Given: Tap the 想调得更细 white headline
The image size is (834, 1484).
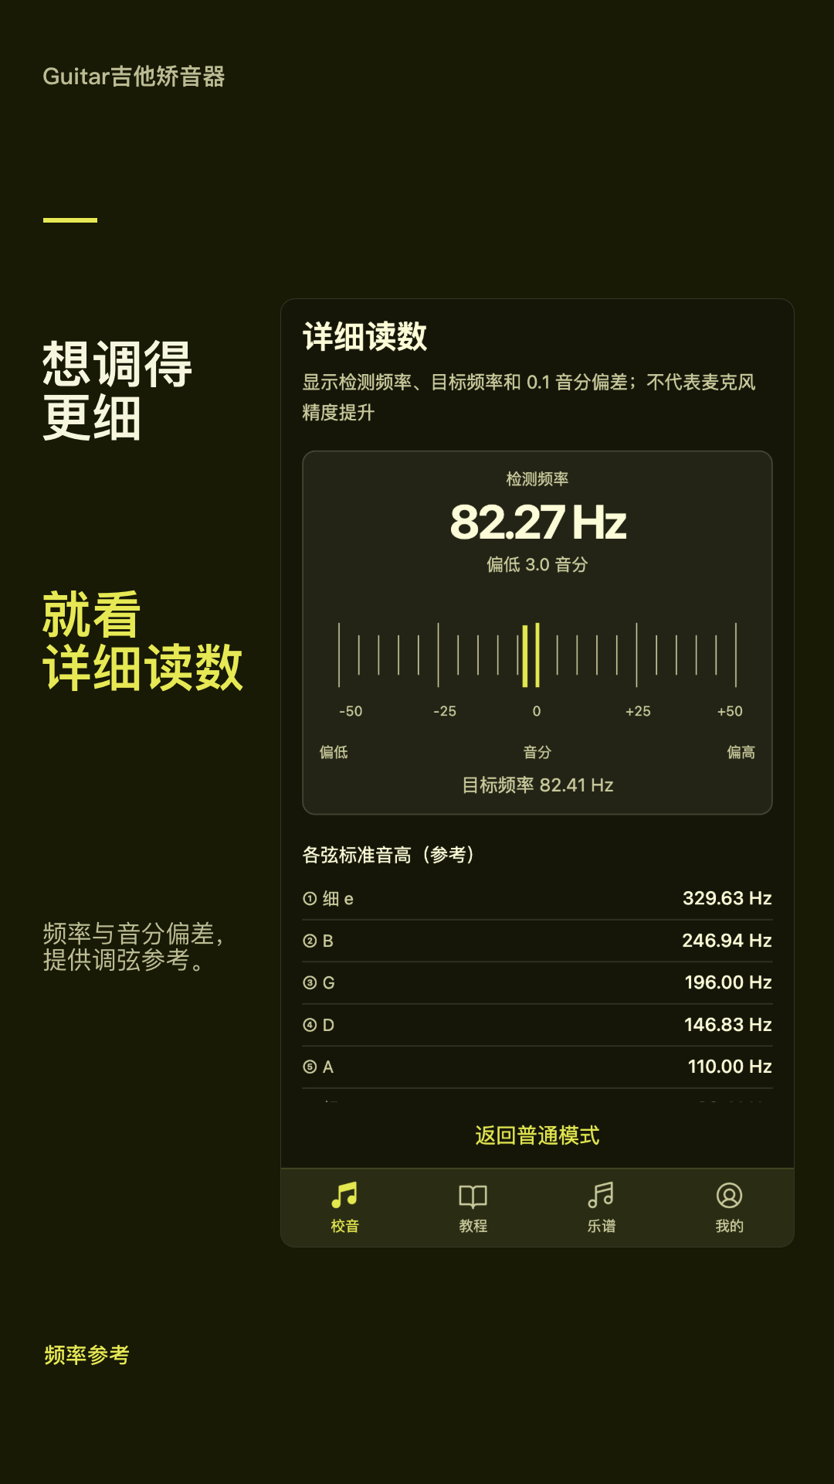Looking at the screenshot, I should click(x=117, y=390).
